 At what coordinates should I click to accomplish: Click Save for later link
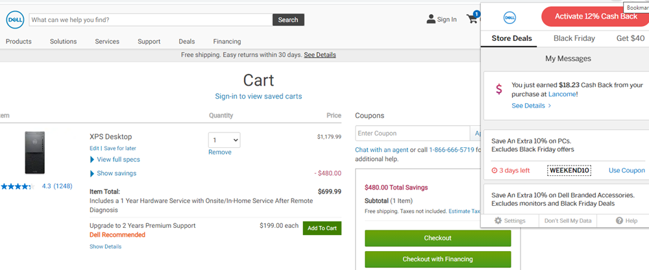tap(120, 148)
